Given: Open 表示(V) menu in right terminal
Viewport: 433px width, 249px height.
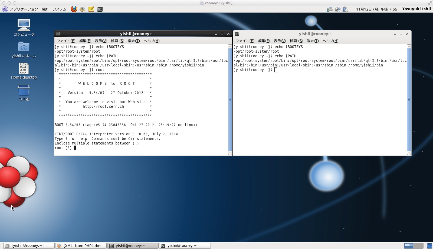Looking at the screenshot, I should [280, 41].
